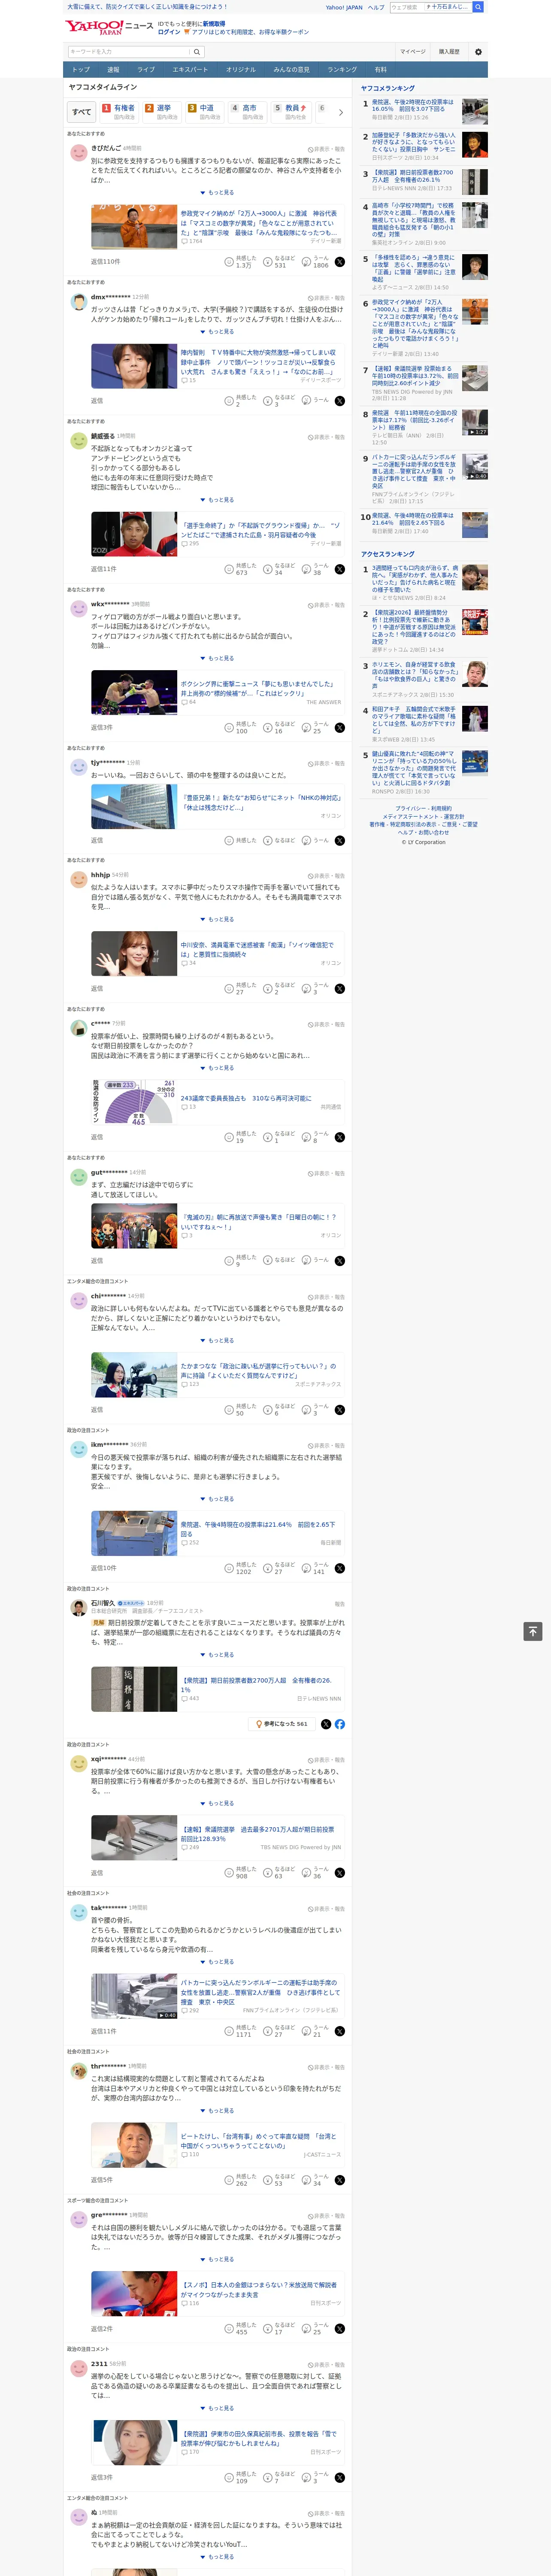Screen dimensions: 551x2576
Task: Expand もっと見る on hhhjp's comment
Action: [x=217, y=919]
